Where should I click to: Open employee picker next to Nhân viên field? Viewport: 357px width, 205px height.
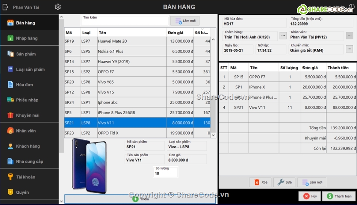[x=349, y=36]
